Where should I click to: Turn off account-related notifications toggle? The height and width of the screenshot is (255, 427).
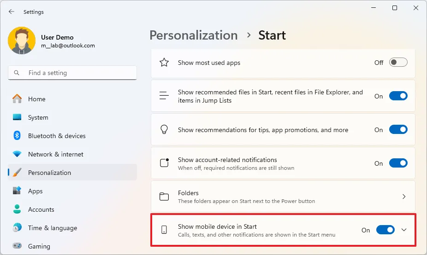tap(398, 163)
